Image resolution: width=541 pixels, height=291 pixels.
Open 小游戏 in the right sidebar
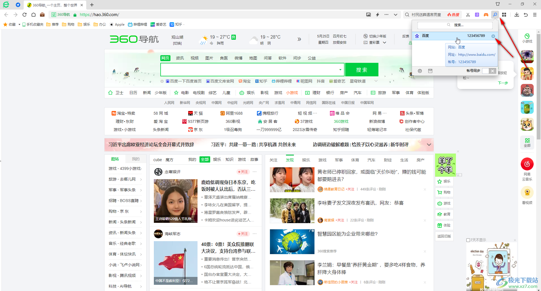[527, 38]
